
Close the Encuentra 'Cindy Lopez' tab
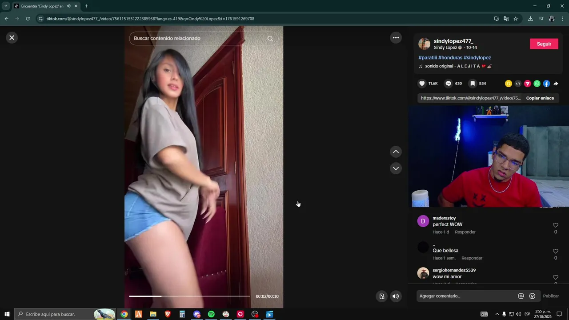tap(76, 6)
